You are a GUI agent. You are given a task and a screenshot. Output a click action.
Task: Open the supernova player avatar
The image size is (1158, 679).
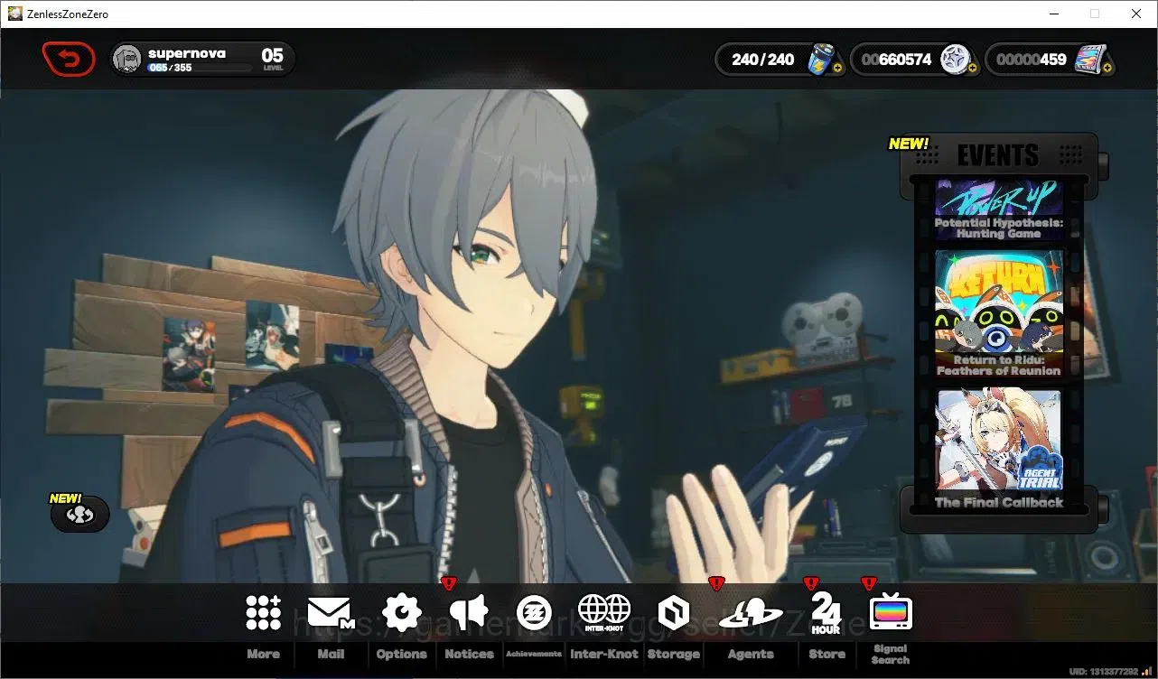(x=127, y=60)
